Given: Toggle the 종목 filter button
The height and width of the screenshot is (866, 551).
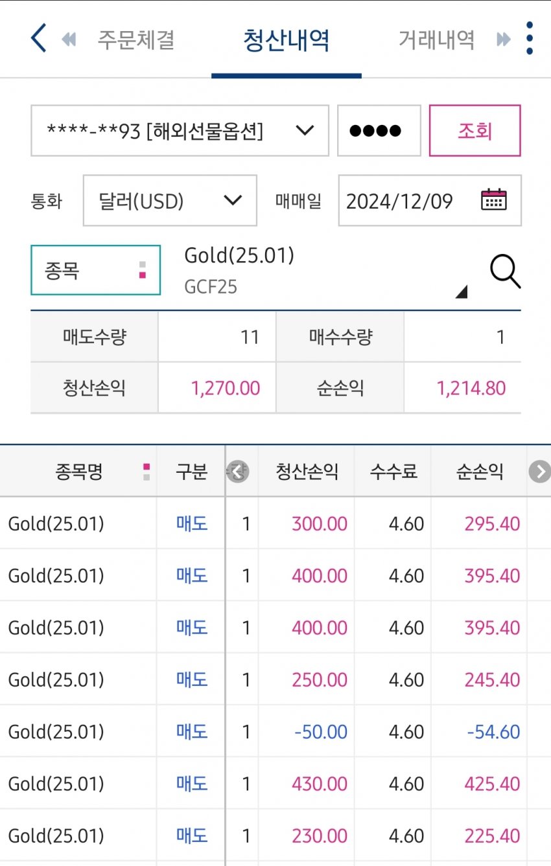Looking at the screenshot, I should 95,270.
